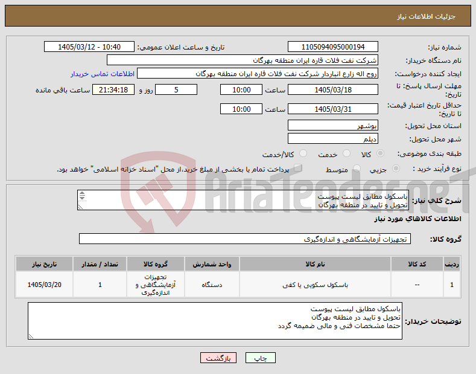Click the گروه کالا field
This screenshot has width=476, height=374.
[245, 239]
